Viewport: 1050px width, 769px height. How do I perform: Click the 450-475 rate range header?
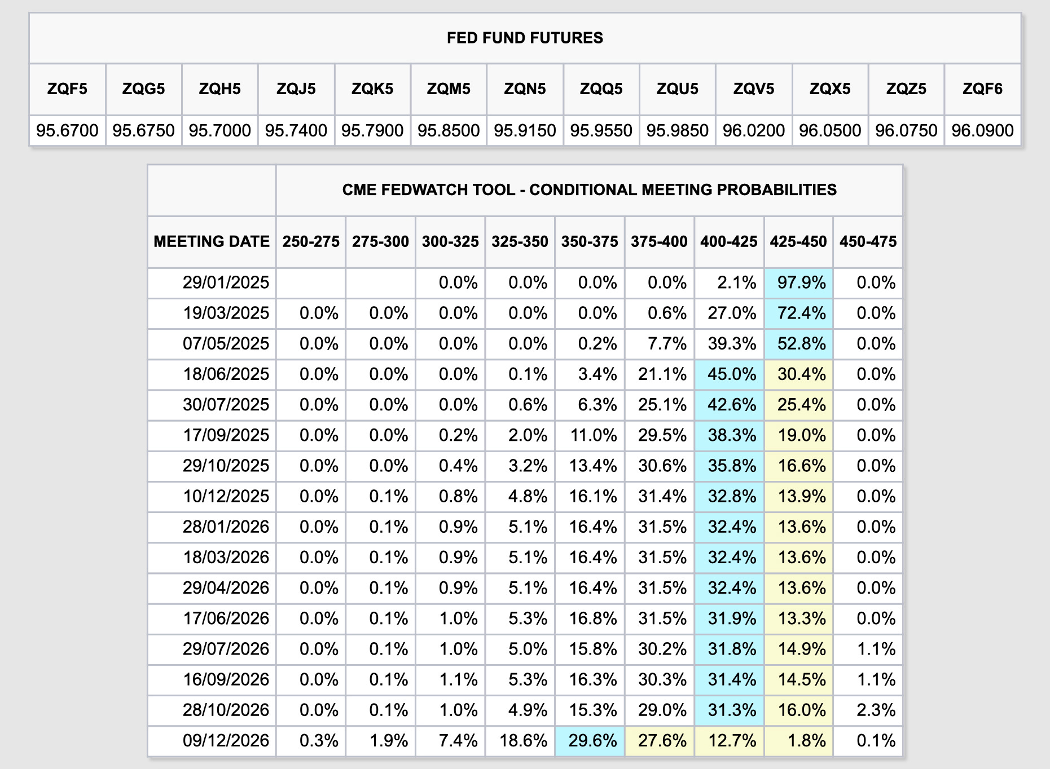coord(868,242)
